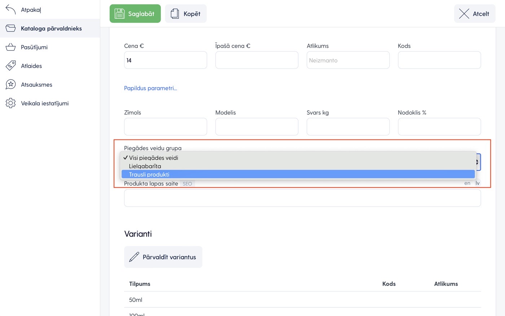Click the copy pages icon on Kopēt

pos(175,14)
